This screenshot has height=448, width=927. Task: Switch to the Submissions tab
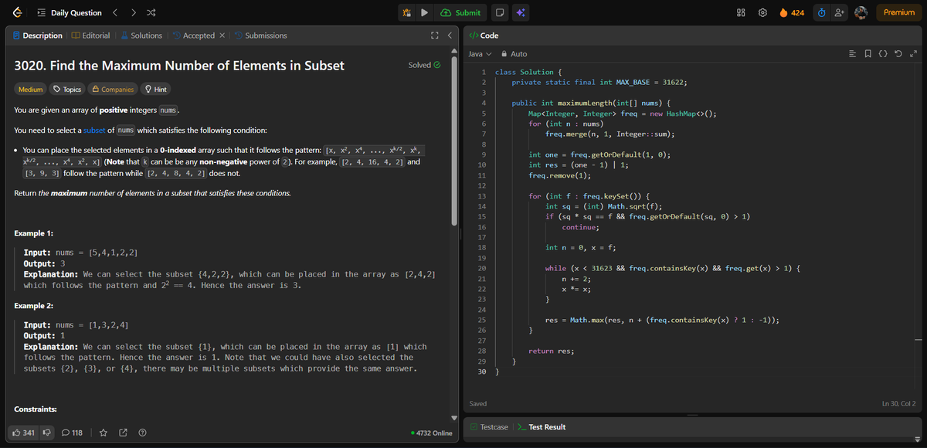click(x=260, y=36)
